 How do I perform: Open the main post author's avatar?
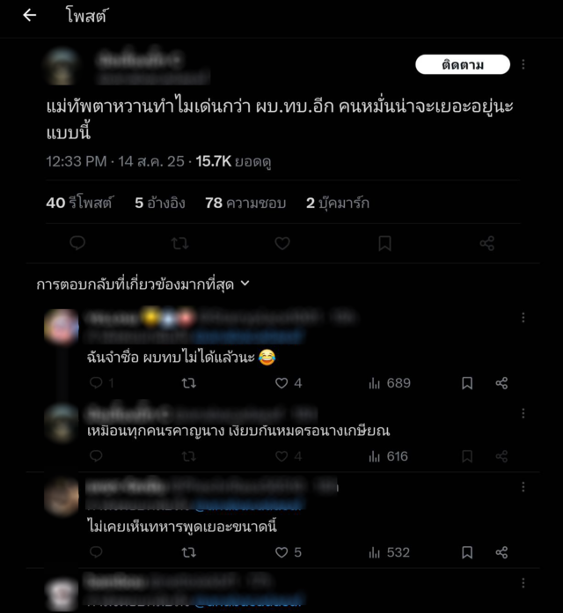pos(62,66)
